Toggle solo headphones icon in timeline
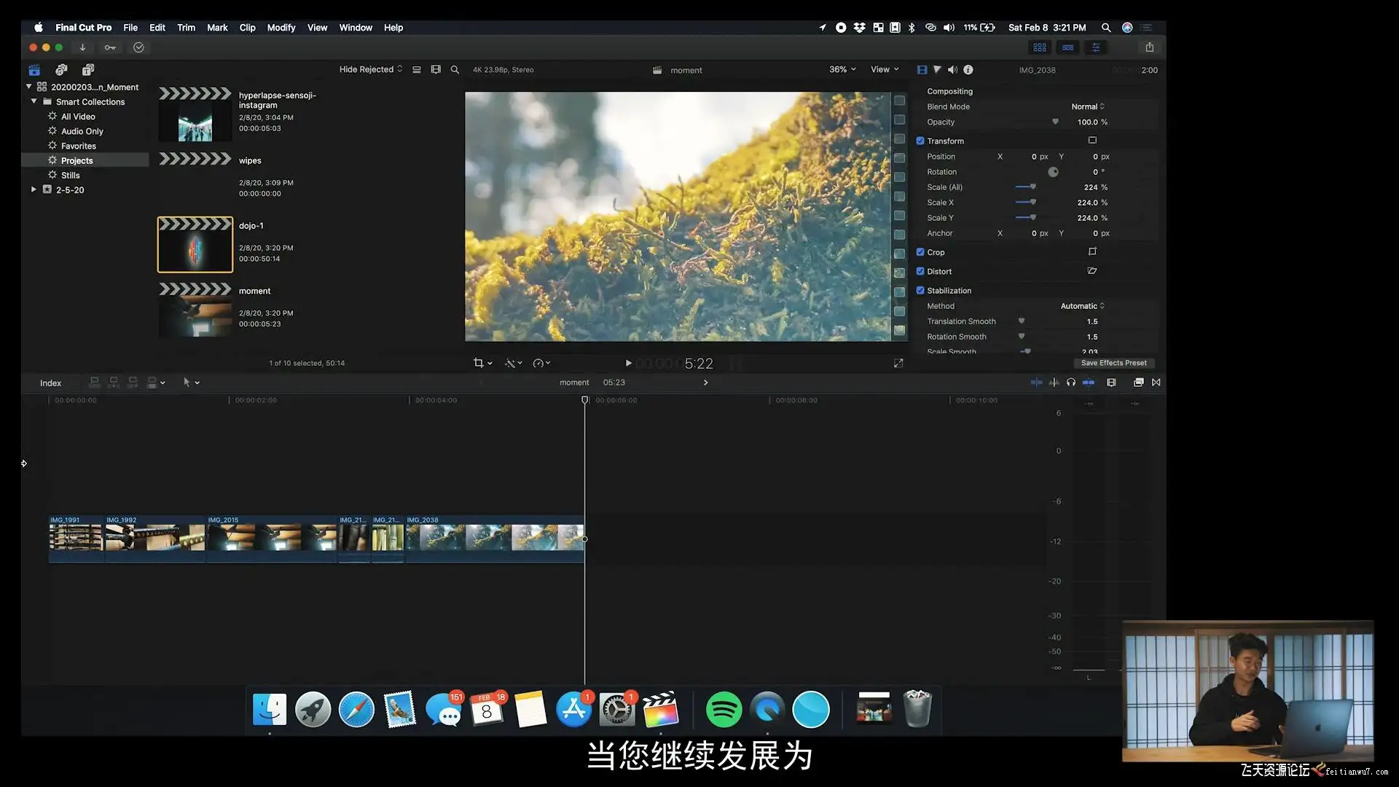The height and width of the screenshot is (787, 1399). click(x=1070, y=383)
